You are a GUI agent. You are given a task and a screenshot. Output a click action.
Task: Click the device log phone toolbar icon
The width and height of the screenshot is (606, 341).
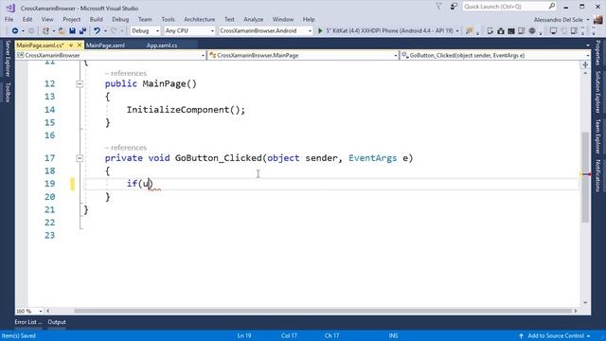click(522, 30)
